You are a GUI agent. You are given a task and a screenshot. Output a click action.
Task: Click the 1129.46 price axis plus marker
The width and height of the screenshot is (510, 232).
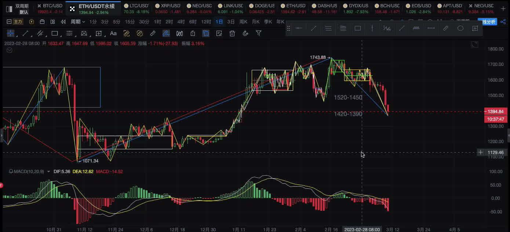(x=480, y=152)
